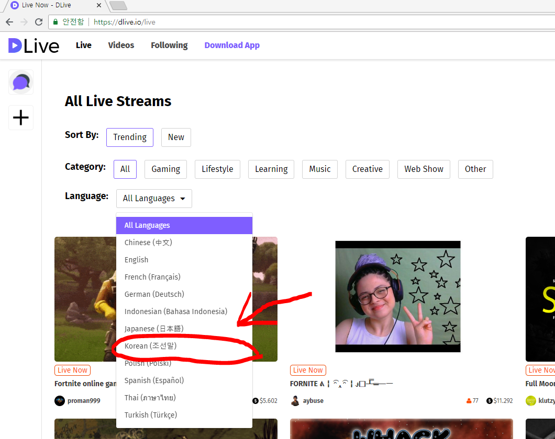The width and height of the screenshot is (555, 439).
Task: Click the plus icon in sidebar
Action: coord(21,118)
